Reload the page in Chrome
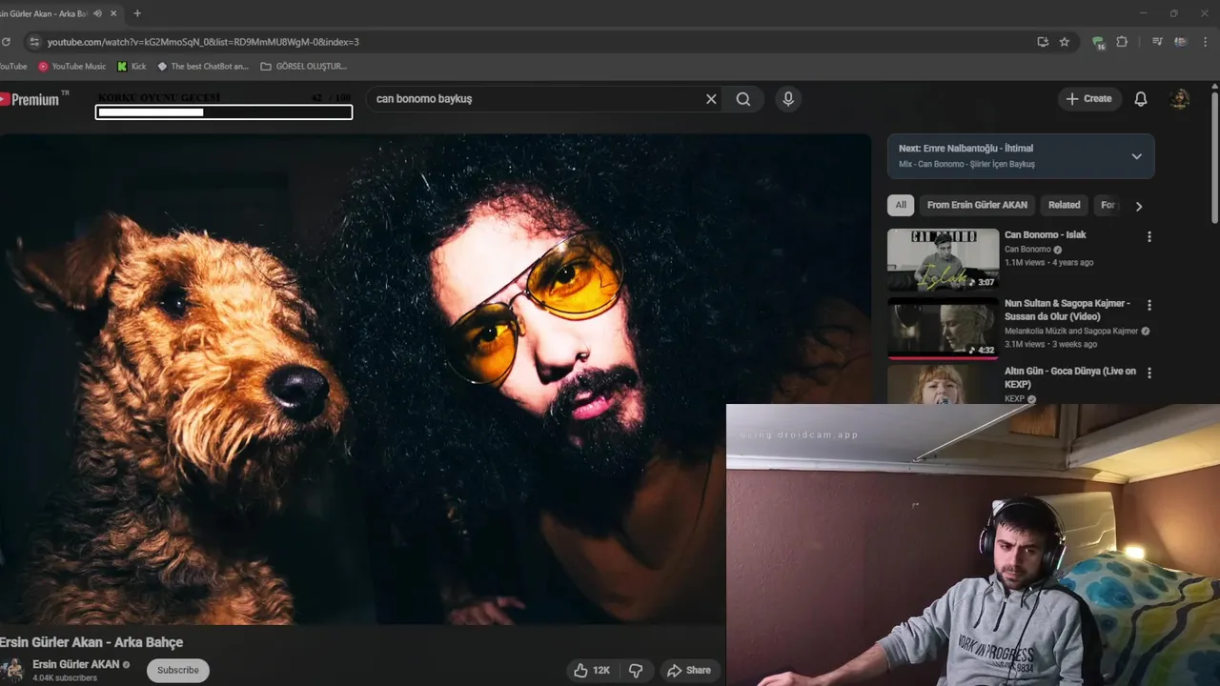The width and height of the screenshot is (1220, 686). (x=5, y=42)
